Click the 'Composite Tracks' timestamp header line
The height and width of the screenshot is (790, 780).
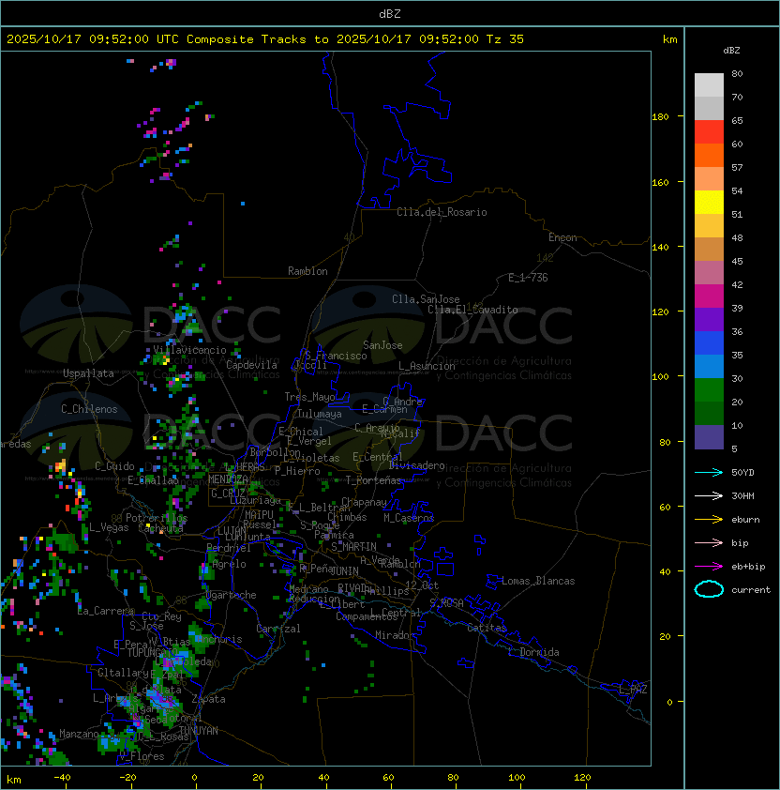pyautogui.click(x=265, y=38)
